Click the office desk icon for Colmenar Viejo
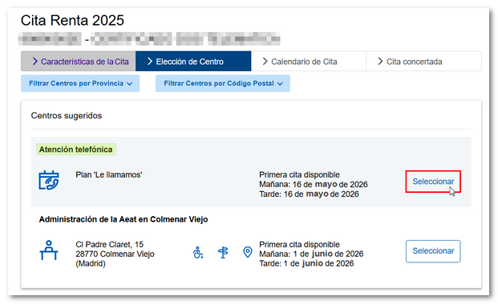This screenshot has width=498, height=304. point(49,250)
